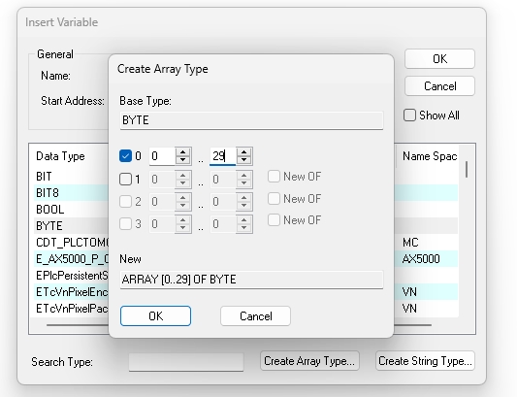Select BIT in the data type list
517x397 pixels.
(x=71, y=177)
